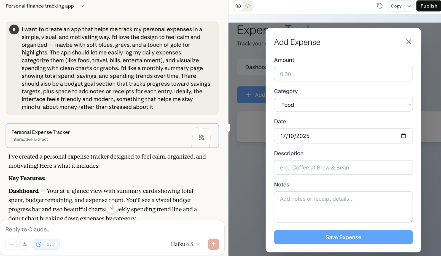441x256 pixels.
Task: Expand the Copy options dropdown arrow
Action: click(x=409, y=6)
